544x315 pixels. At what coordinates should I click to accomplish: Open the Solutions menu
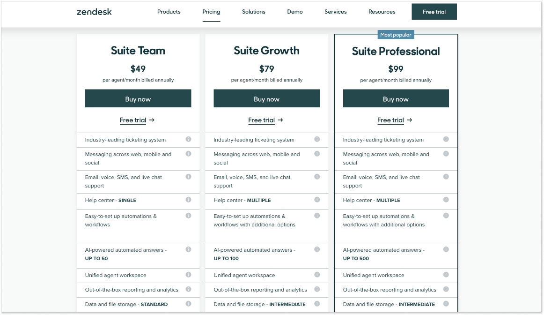(254, 12)
